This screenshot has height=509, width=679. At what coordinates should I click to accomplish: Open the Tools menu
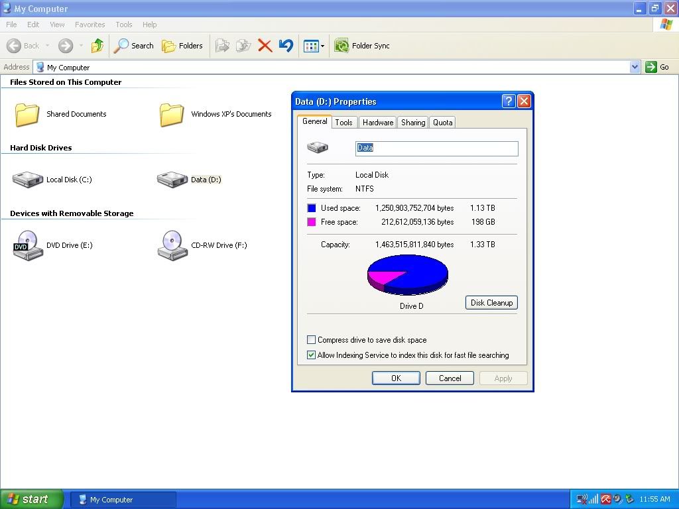tap(124, 25)
